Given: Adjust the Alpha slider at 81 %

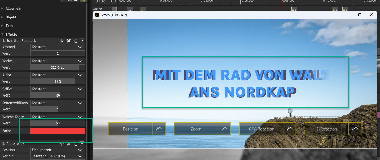Looking at the screenshot, I should (x=58, y=81).
